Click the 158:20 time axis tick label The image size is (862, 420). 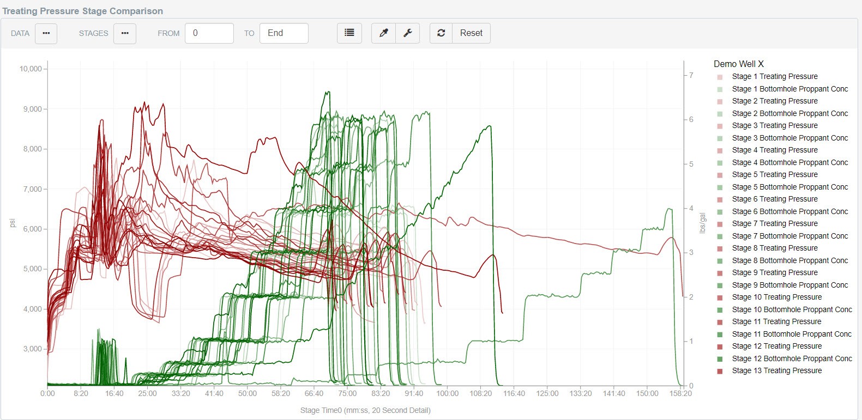coord(680,393)
